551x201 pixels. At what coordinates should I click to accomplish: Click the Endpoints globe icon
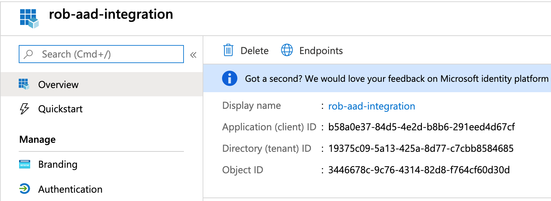click(x=287, y=50)
